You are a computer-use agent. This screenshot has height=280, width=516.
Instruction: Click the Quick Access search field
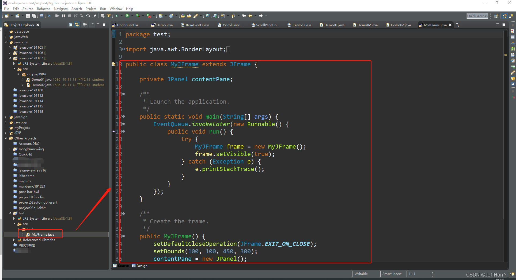tap(477, 16)
